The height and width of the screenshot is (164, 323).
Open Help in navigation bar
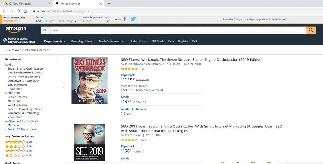[171, 41]
